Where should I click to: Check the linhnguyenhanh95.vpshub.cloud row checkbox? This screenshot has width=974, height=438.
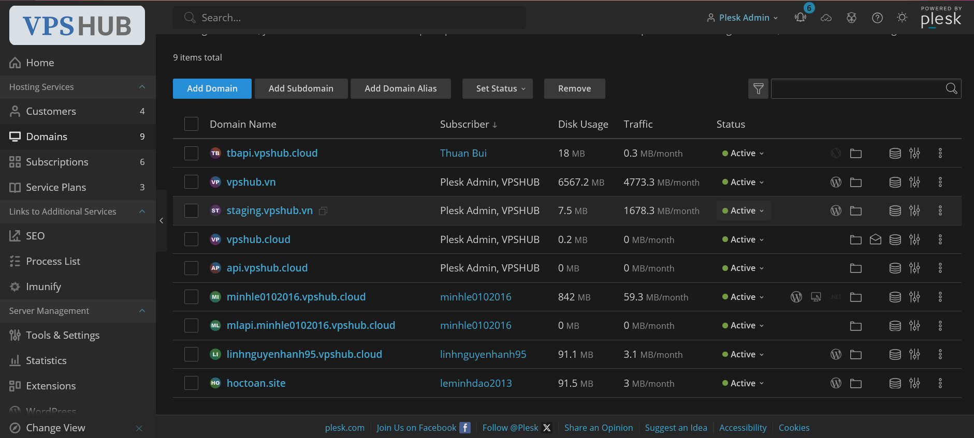click(192, 354)
